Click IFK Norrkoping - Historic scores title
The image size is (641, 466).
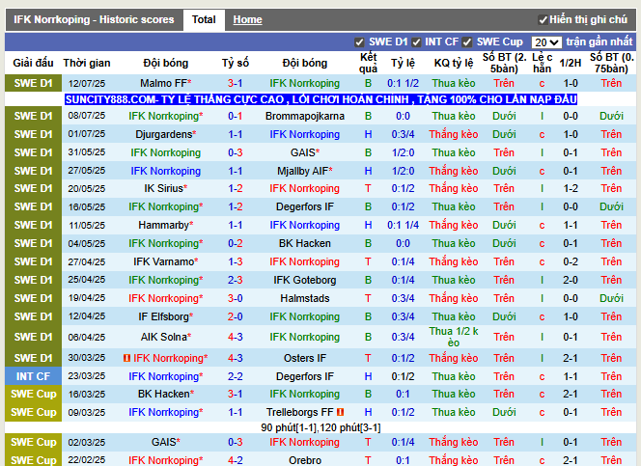coord(94,19)
